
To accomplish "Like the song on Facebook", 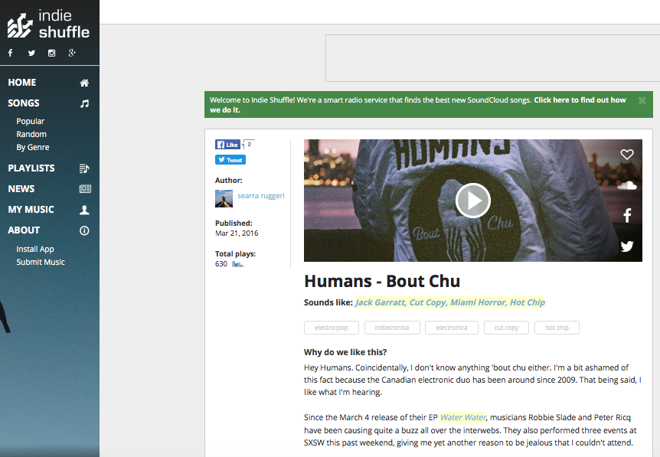I will (x=227, y=144).
